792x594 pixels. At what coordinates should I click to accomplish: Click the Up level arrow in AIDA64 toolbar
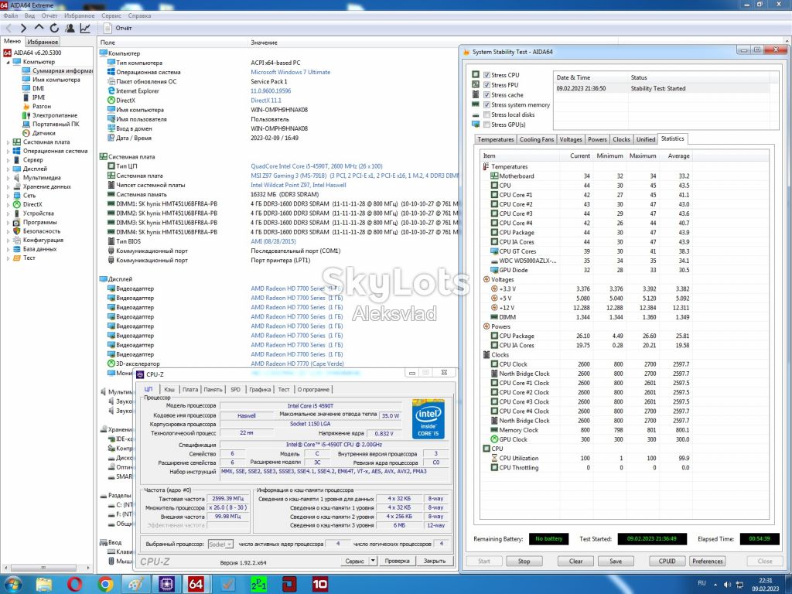coord(39,28)
